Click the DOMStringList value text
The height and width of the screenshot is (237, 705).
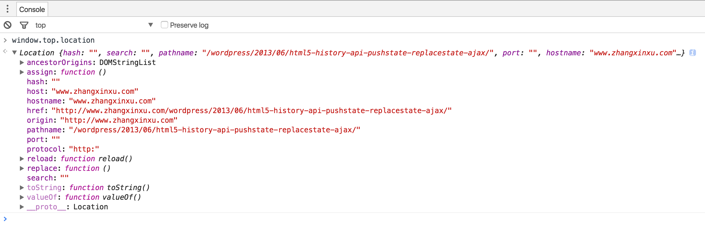[128, 63]
